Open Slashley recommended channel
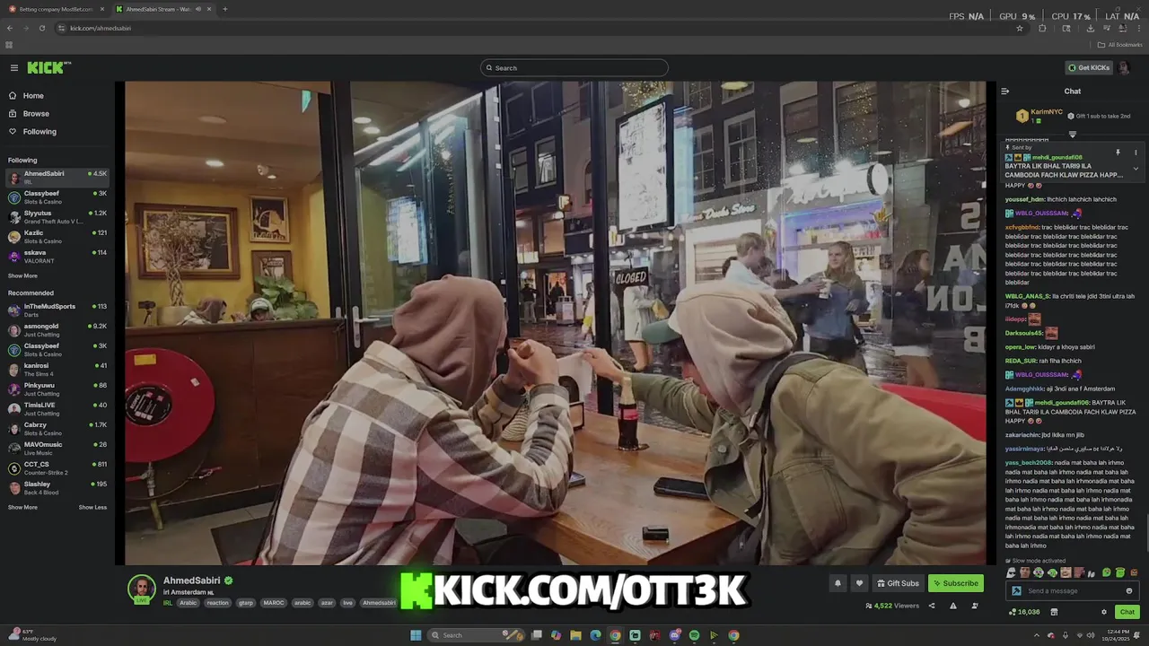Viewport: 1149px width, 646px height. point(57,487)
